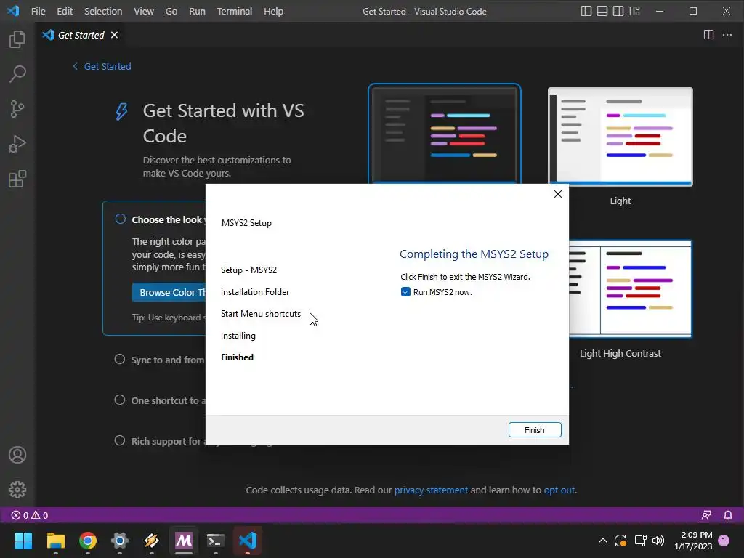
Task: Click the Installing wizard step label
Action: [238, 336]
